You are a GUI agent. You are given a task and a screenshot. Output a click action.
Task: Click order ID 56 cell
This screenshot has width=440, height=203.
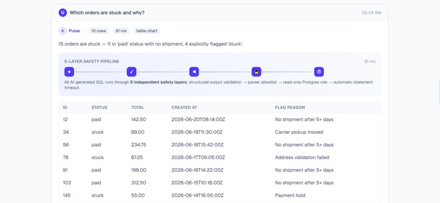click(x=66, y=145)
